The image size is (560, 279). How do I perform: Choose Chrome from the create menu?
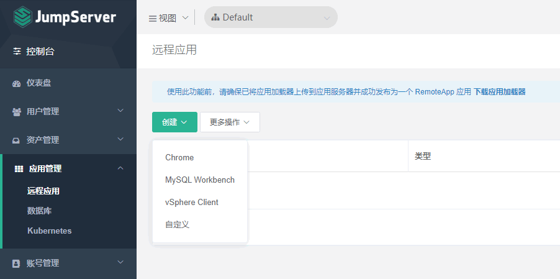click(200, 158)
